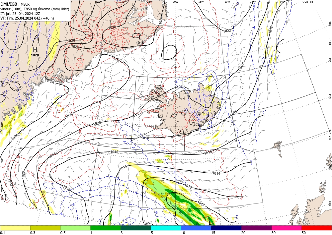Choose the navy 15–20 mm legend swatch
Viewport: 332px width, 235px height.
tap(226, 228)
